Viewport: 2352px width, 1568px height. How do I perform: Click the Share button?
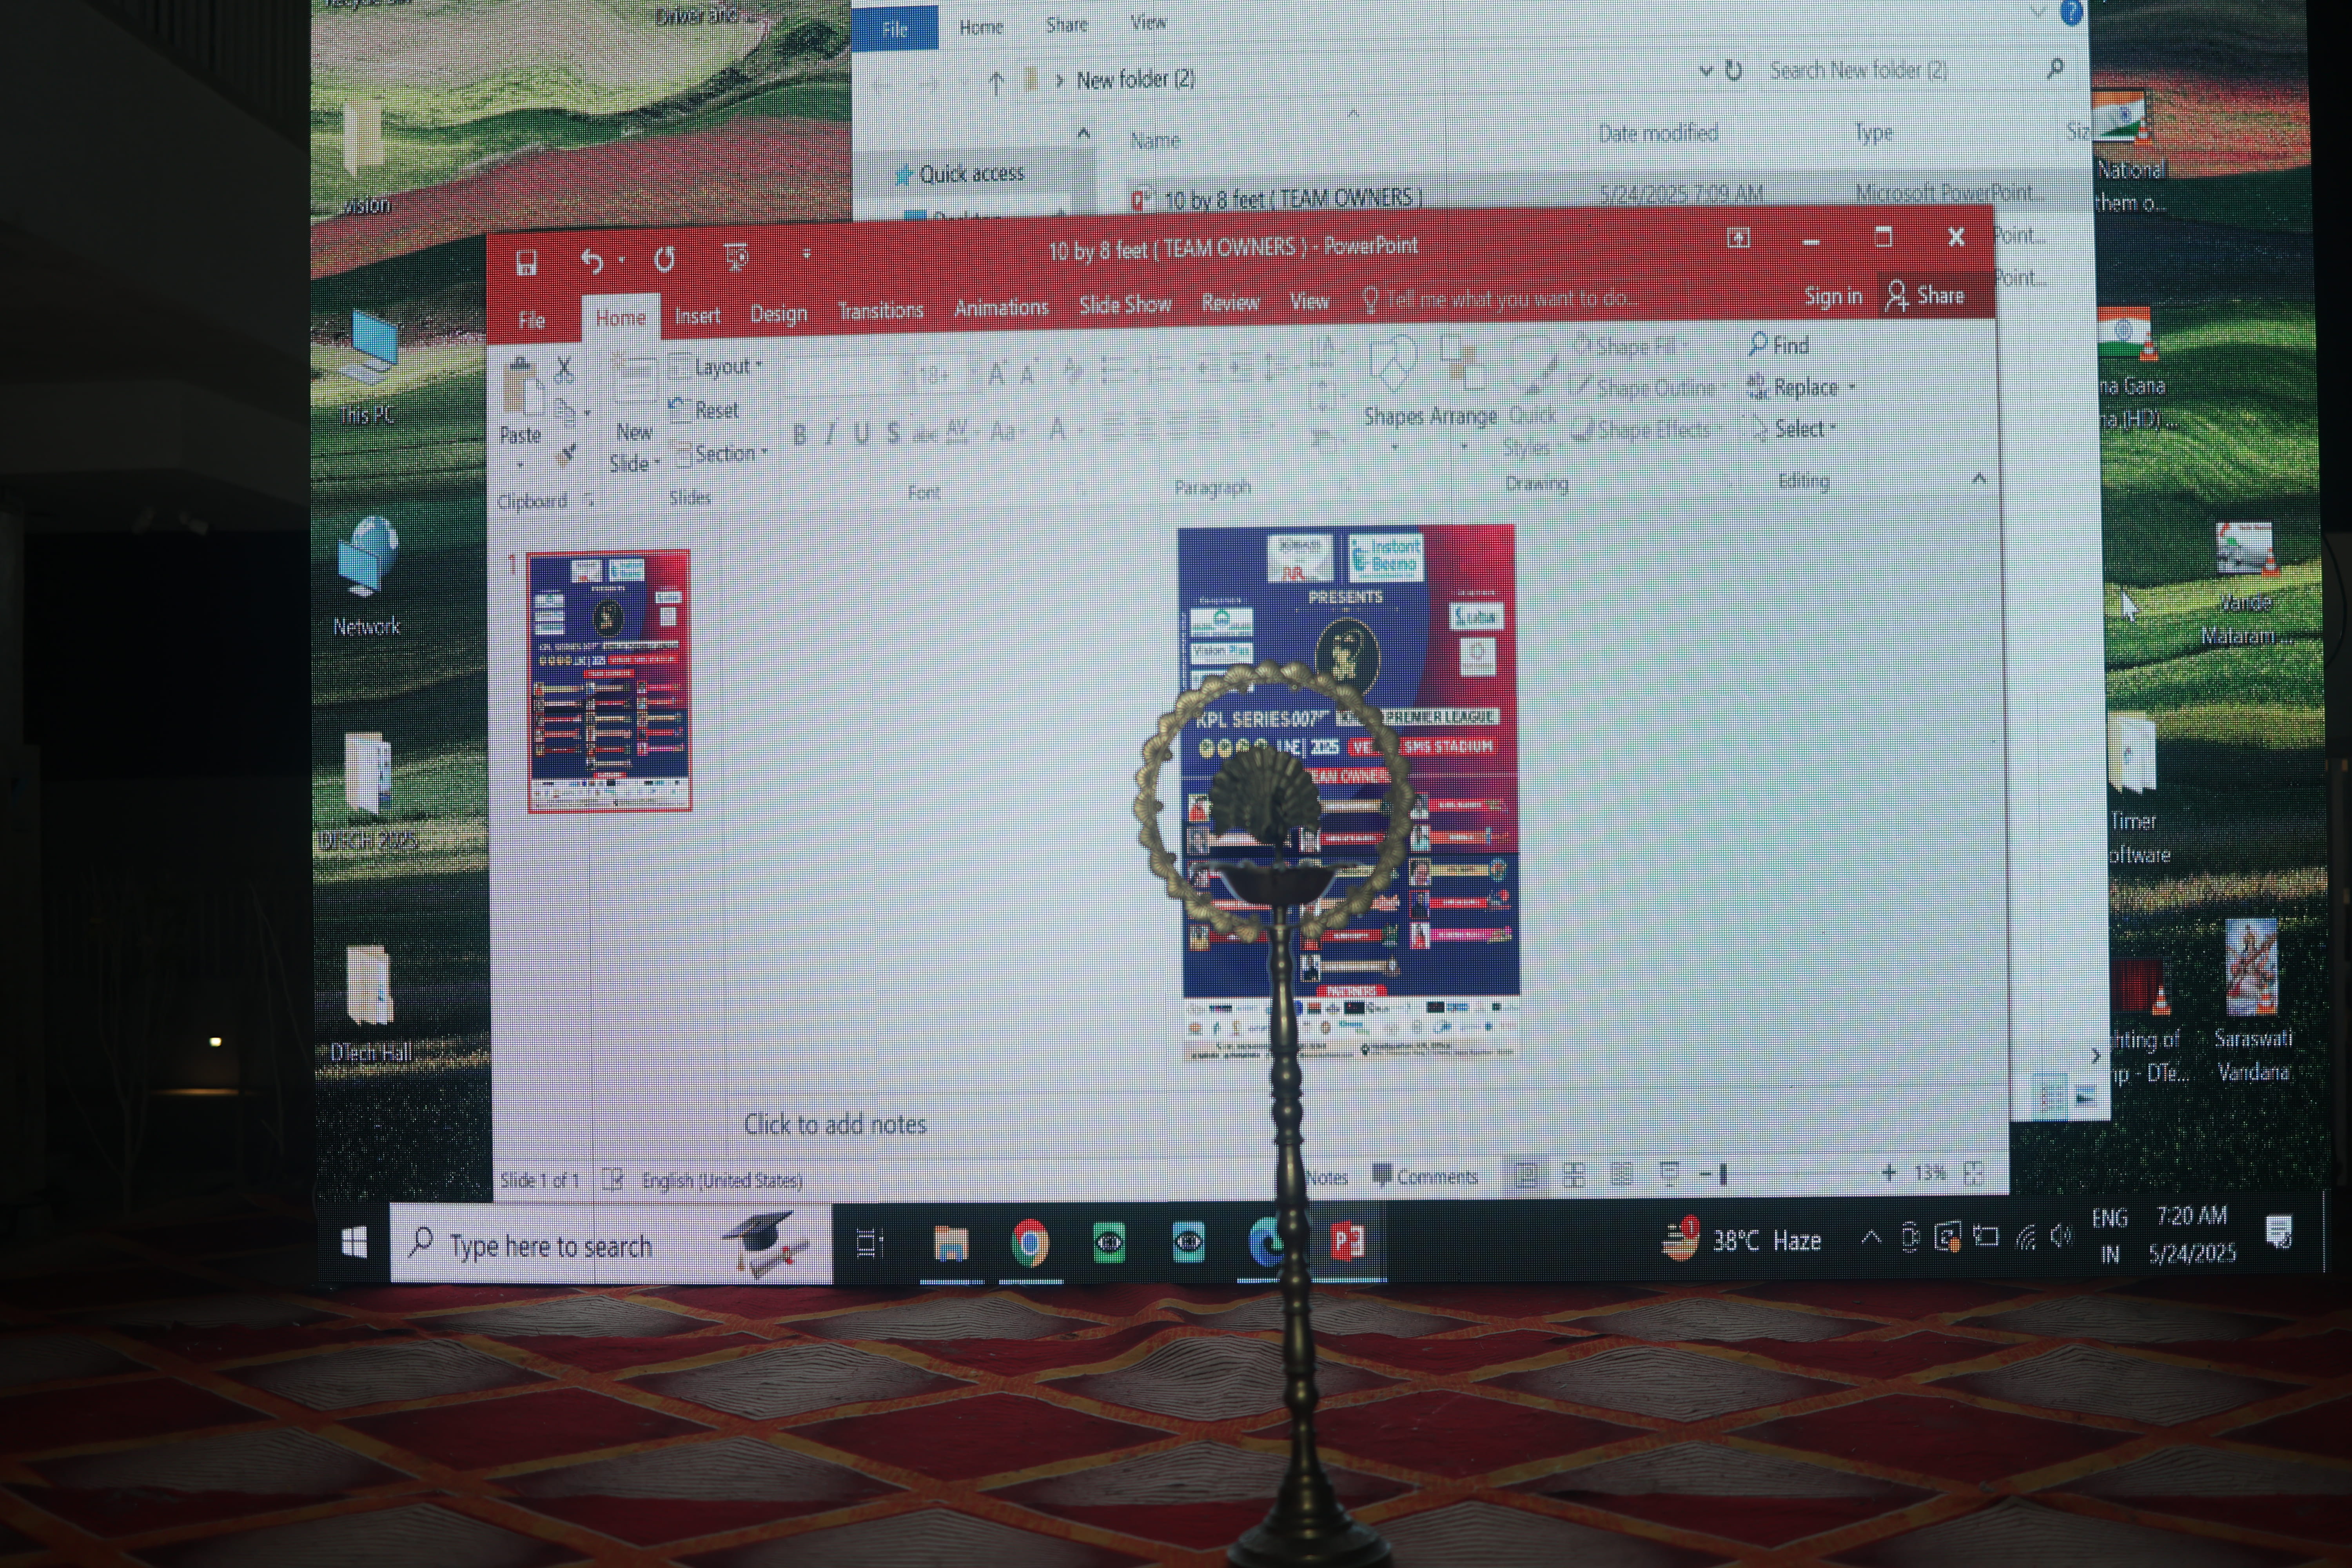click(x=1926, y=296)
